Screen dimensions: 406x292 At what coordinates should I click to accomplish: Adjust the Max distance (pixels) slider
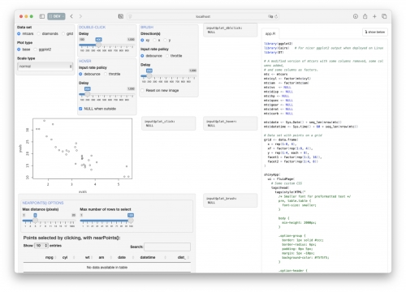[x=35, y=221]
